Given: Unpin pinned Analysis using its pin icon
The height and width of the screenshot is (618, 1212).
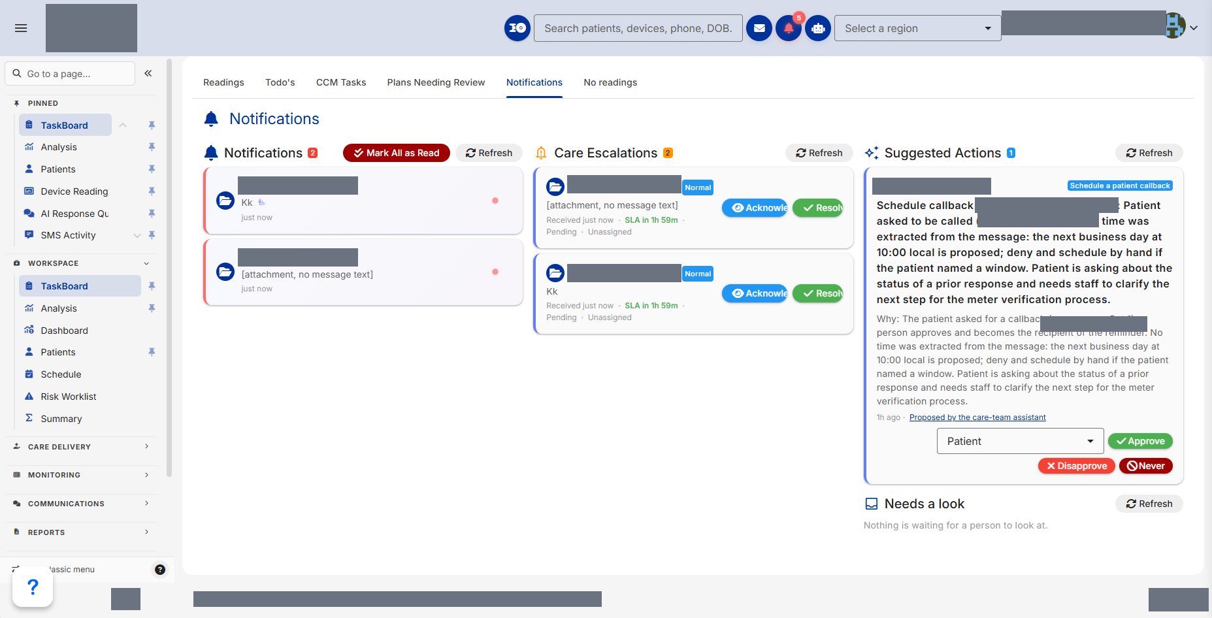Looking at the screenshot, I should click(x=152, y=147).
